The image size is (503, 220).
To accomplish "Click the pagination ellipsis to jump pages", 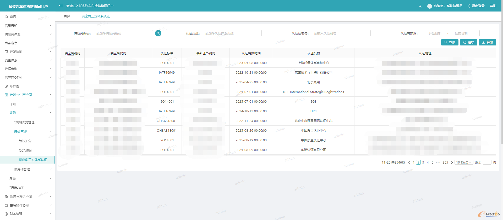I will (438, 163).
